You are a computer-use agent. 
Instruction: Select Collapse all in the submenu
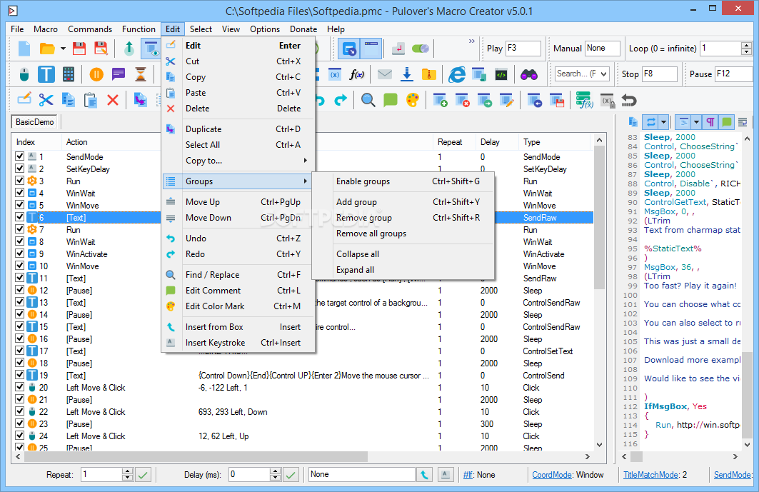tap(403, 253)
